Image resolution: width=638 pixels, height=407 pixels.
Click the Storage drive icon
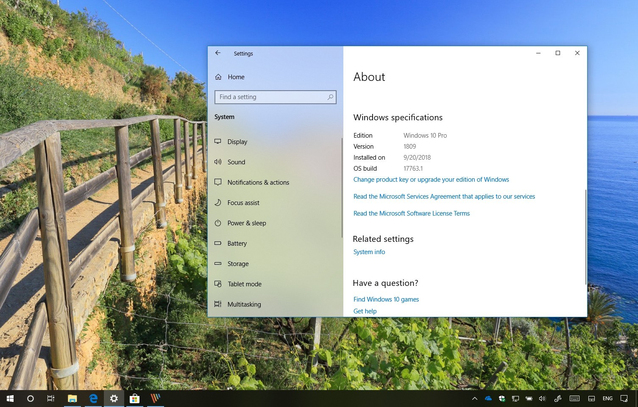click(x=218, y=263)
